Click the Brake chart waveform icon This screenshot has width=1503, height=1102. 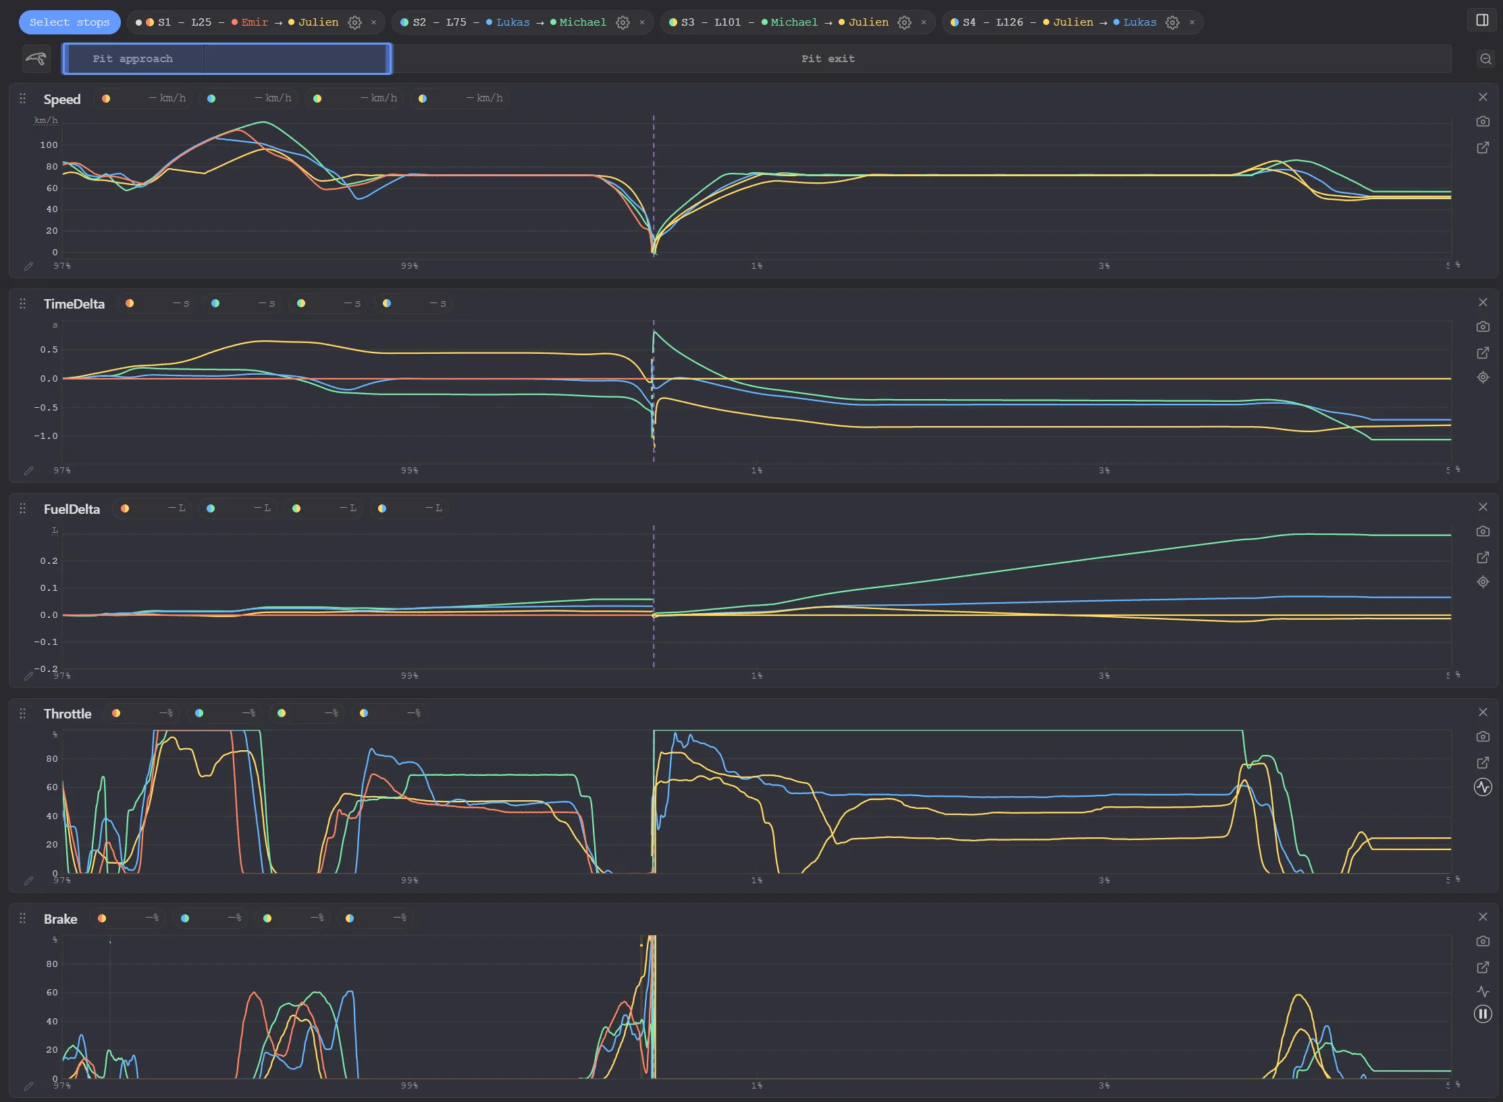coord(1483,992)
